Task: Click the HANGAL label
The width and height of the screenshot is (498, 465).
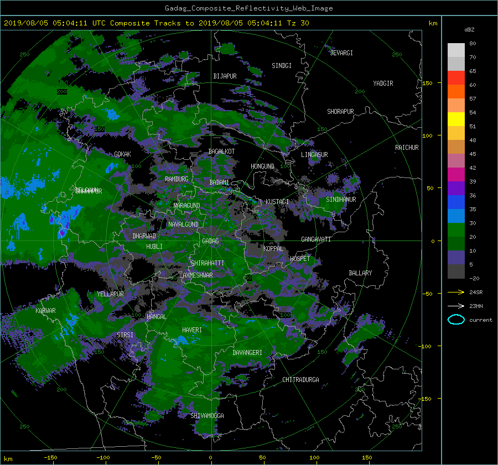Action: (x=156, y=317)
